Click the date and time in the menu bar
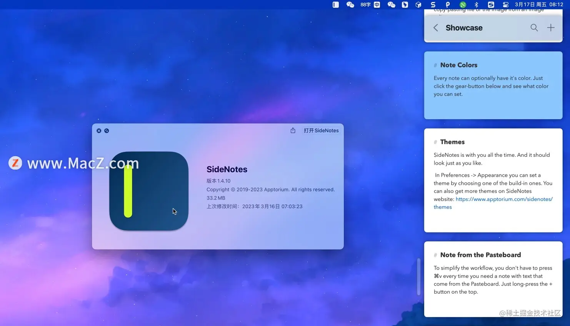Screen dimensions: 570x326 [x=539, y=5]
